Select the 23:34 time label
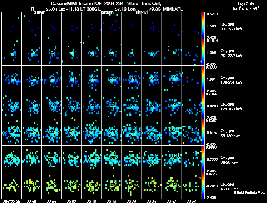This screenshot has width=267, height=203. click(152, 201)
